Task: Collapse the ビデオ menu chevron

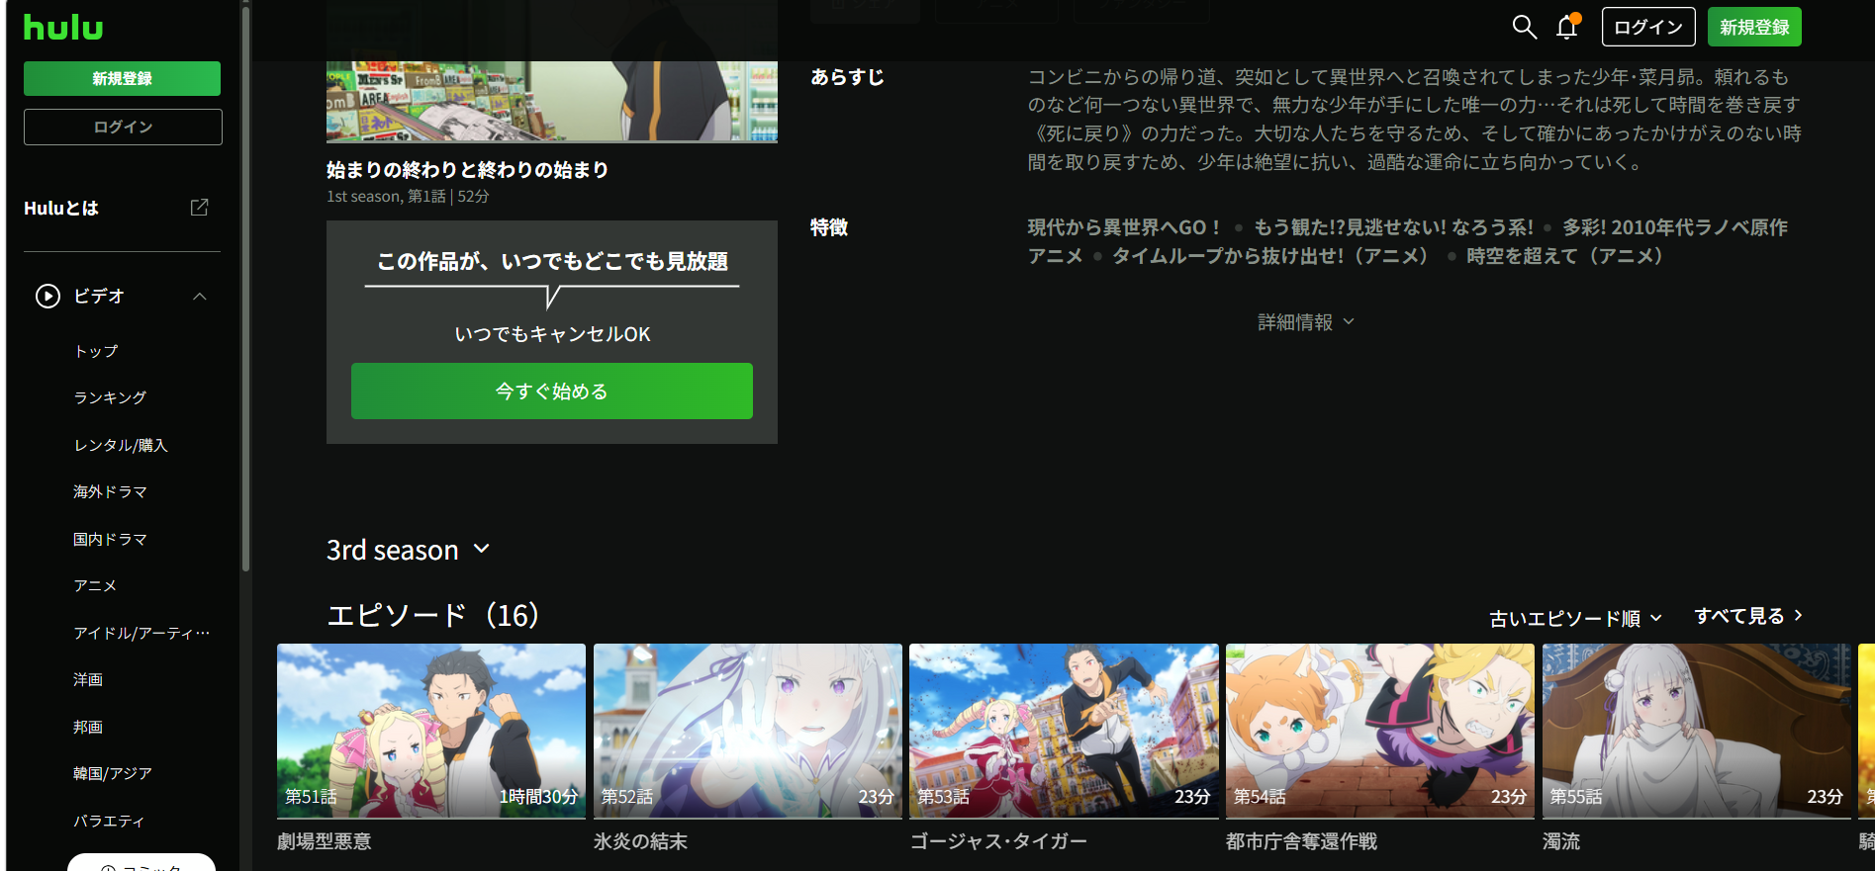Action: pyautogui.click(x=200, y=297)
